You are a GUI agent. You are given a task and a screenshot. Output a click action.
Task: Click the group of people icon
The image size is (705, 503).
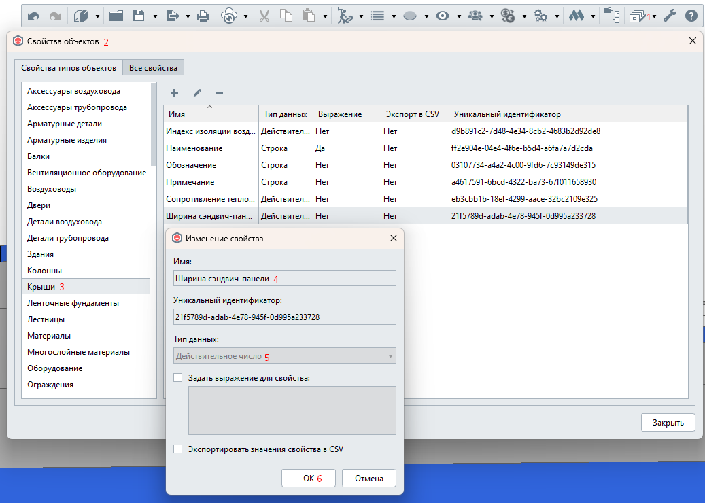475,16
